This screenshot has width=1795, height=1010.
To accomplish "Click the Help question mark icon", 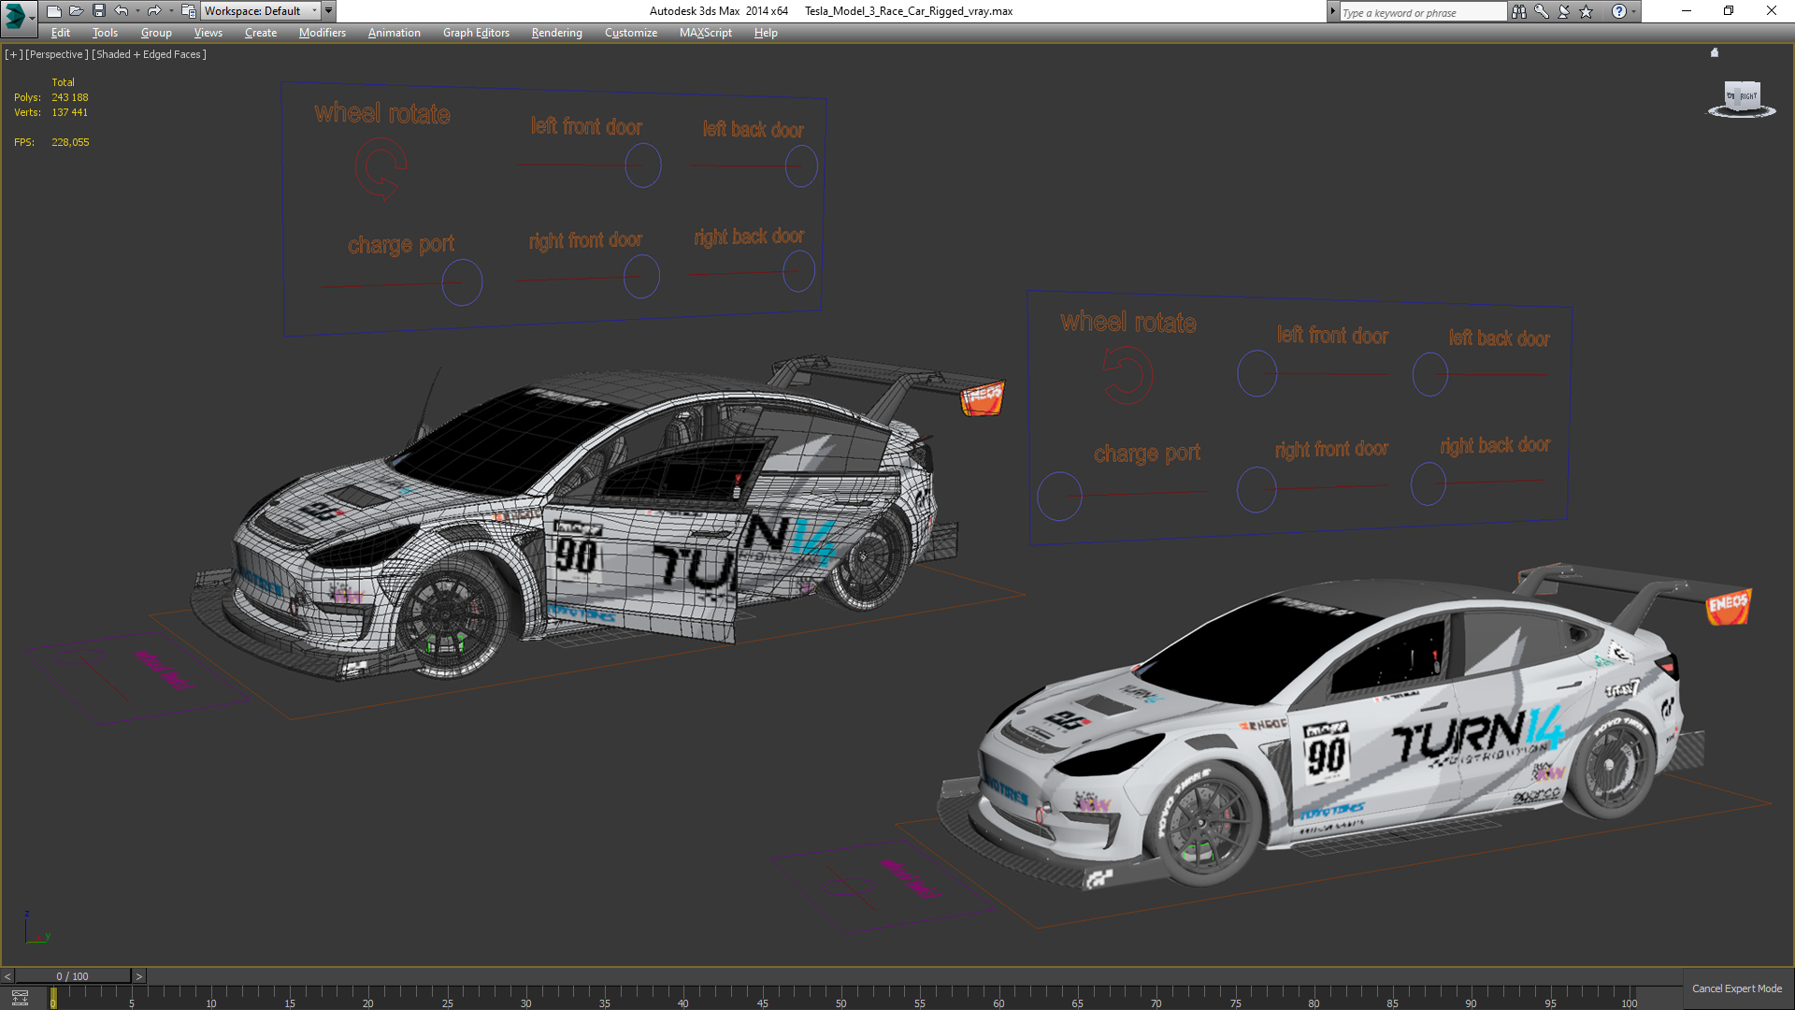I will tap(1618, 11).
